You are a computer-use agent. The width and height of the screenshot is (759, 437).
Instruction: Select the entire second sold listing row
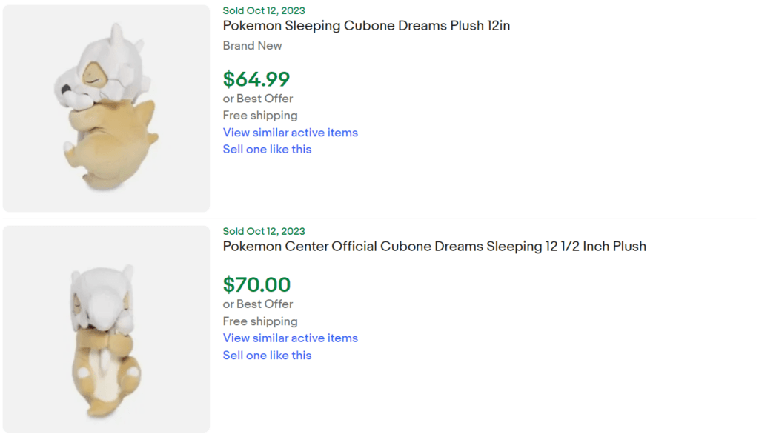(379, 328)
